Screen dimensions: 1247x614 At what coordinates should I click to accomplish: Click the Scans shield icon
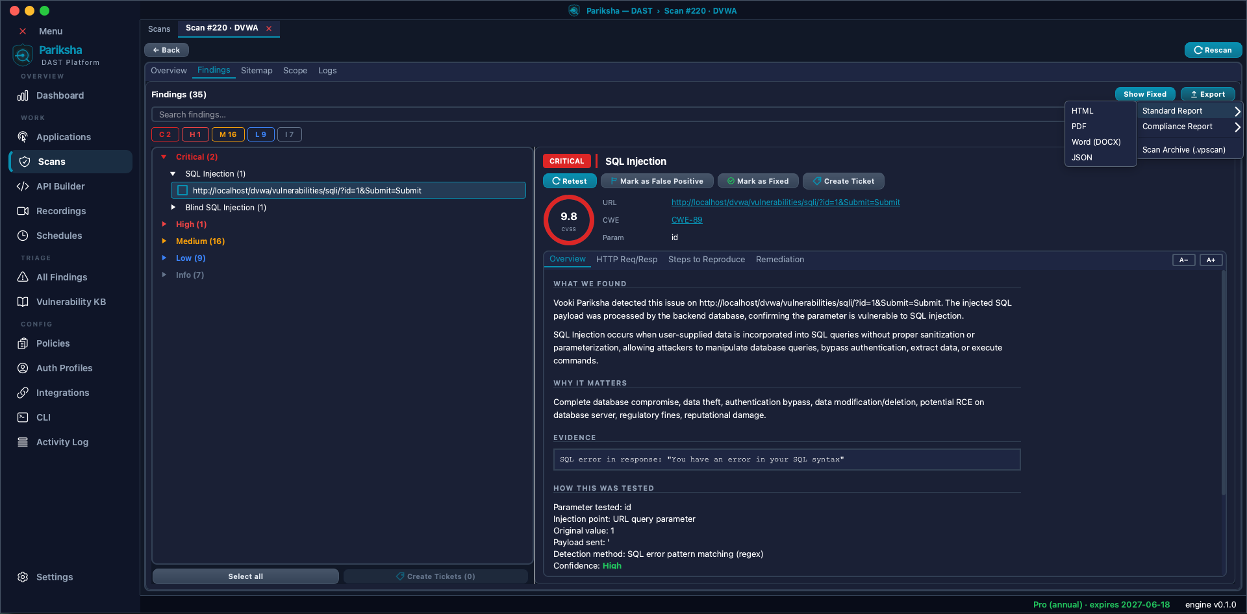pyautogui.click(x=25, y=162)
